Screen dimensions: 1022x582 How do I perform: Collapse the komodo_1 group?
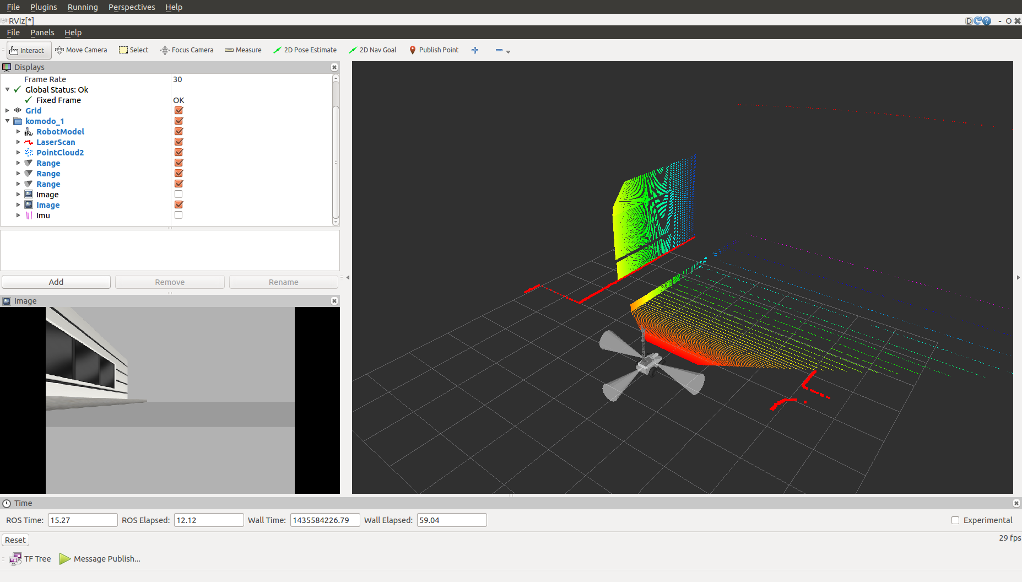point(8,121)
